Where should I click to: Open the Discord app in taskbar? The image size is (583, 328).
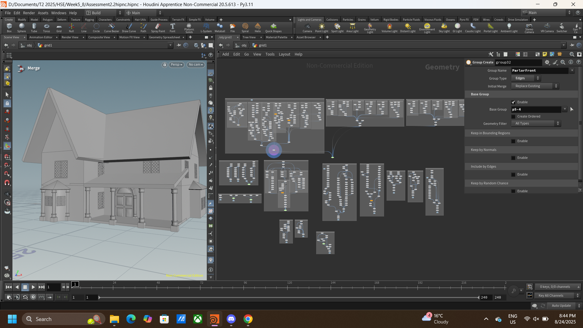[x=231, y=319]
